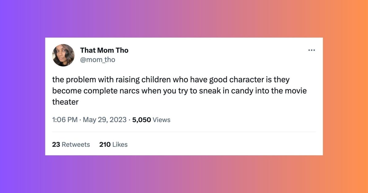Click the @mom_tho handle
The image size is (368, 193).
98,60
